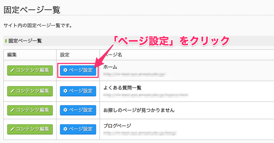Open ページ設定 for ブログページ
The image size is (274, 143).
78,129
